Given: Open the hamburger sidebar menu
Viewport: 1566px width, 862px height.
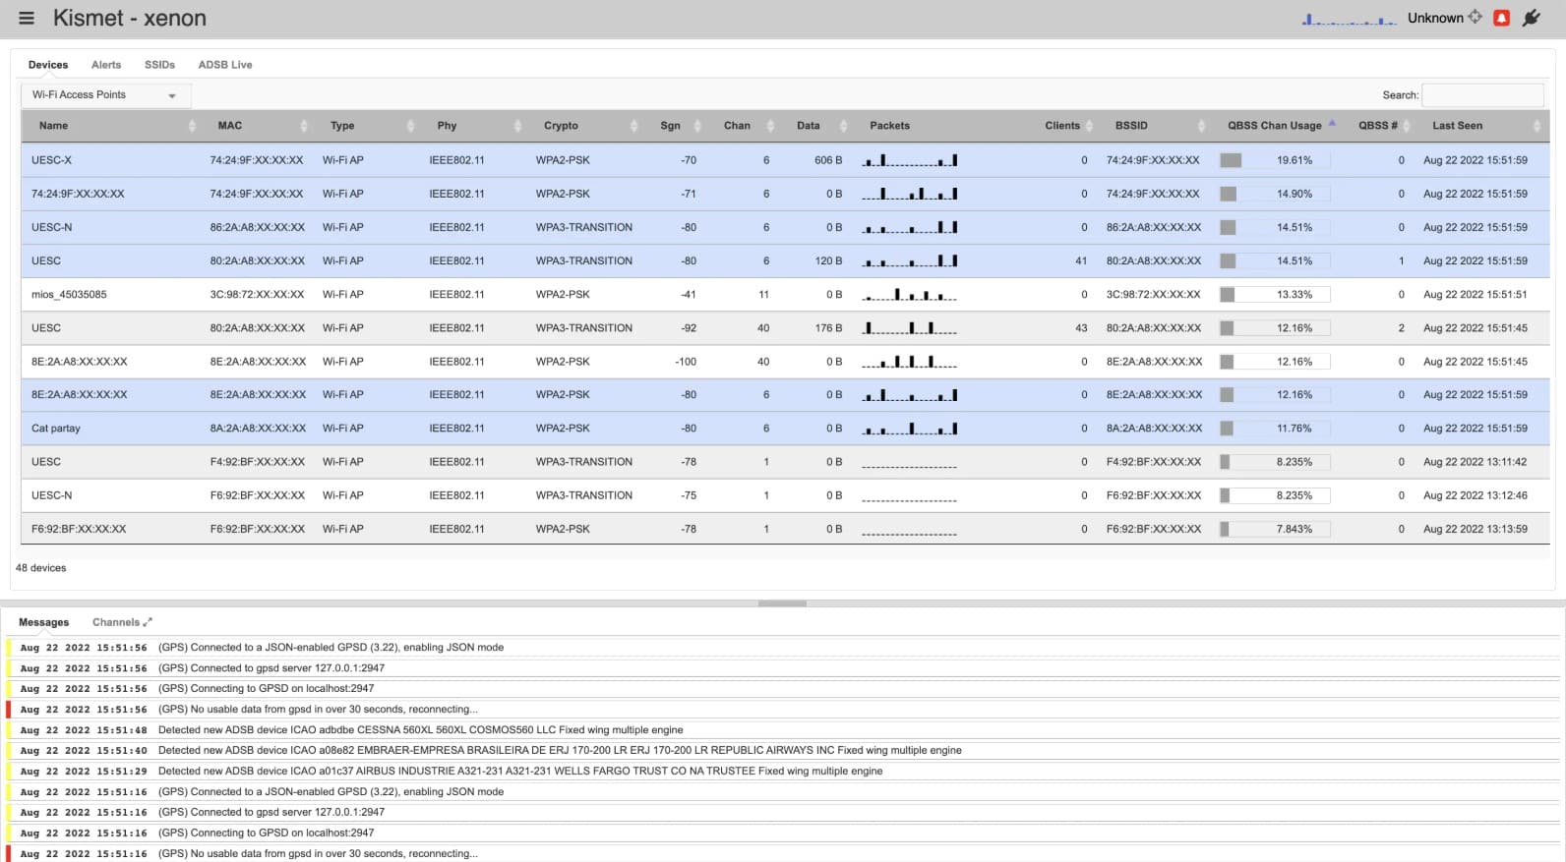Looking at the screenshot, I should [x=27, y=18].
